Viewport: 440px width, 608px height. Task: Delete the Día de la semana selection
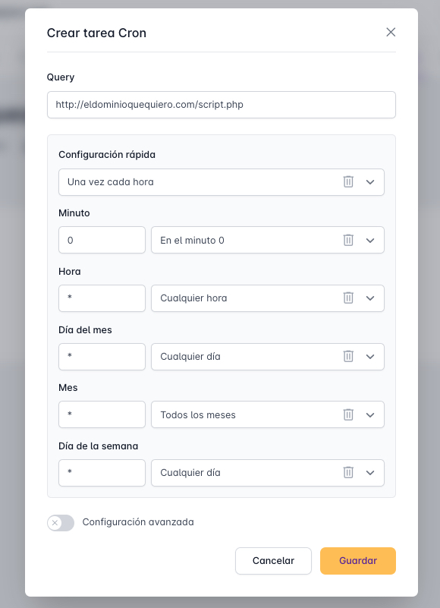pos(348,473)
